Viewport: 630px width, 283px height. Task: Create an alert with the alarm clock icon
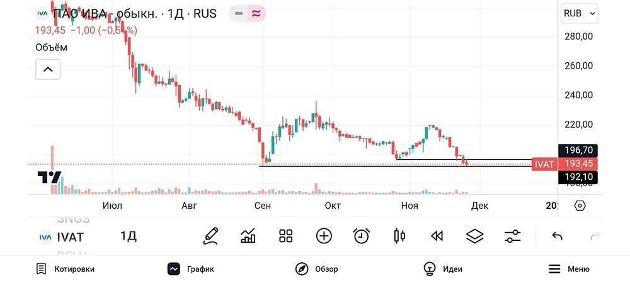coord(361,236)
